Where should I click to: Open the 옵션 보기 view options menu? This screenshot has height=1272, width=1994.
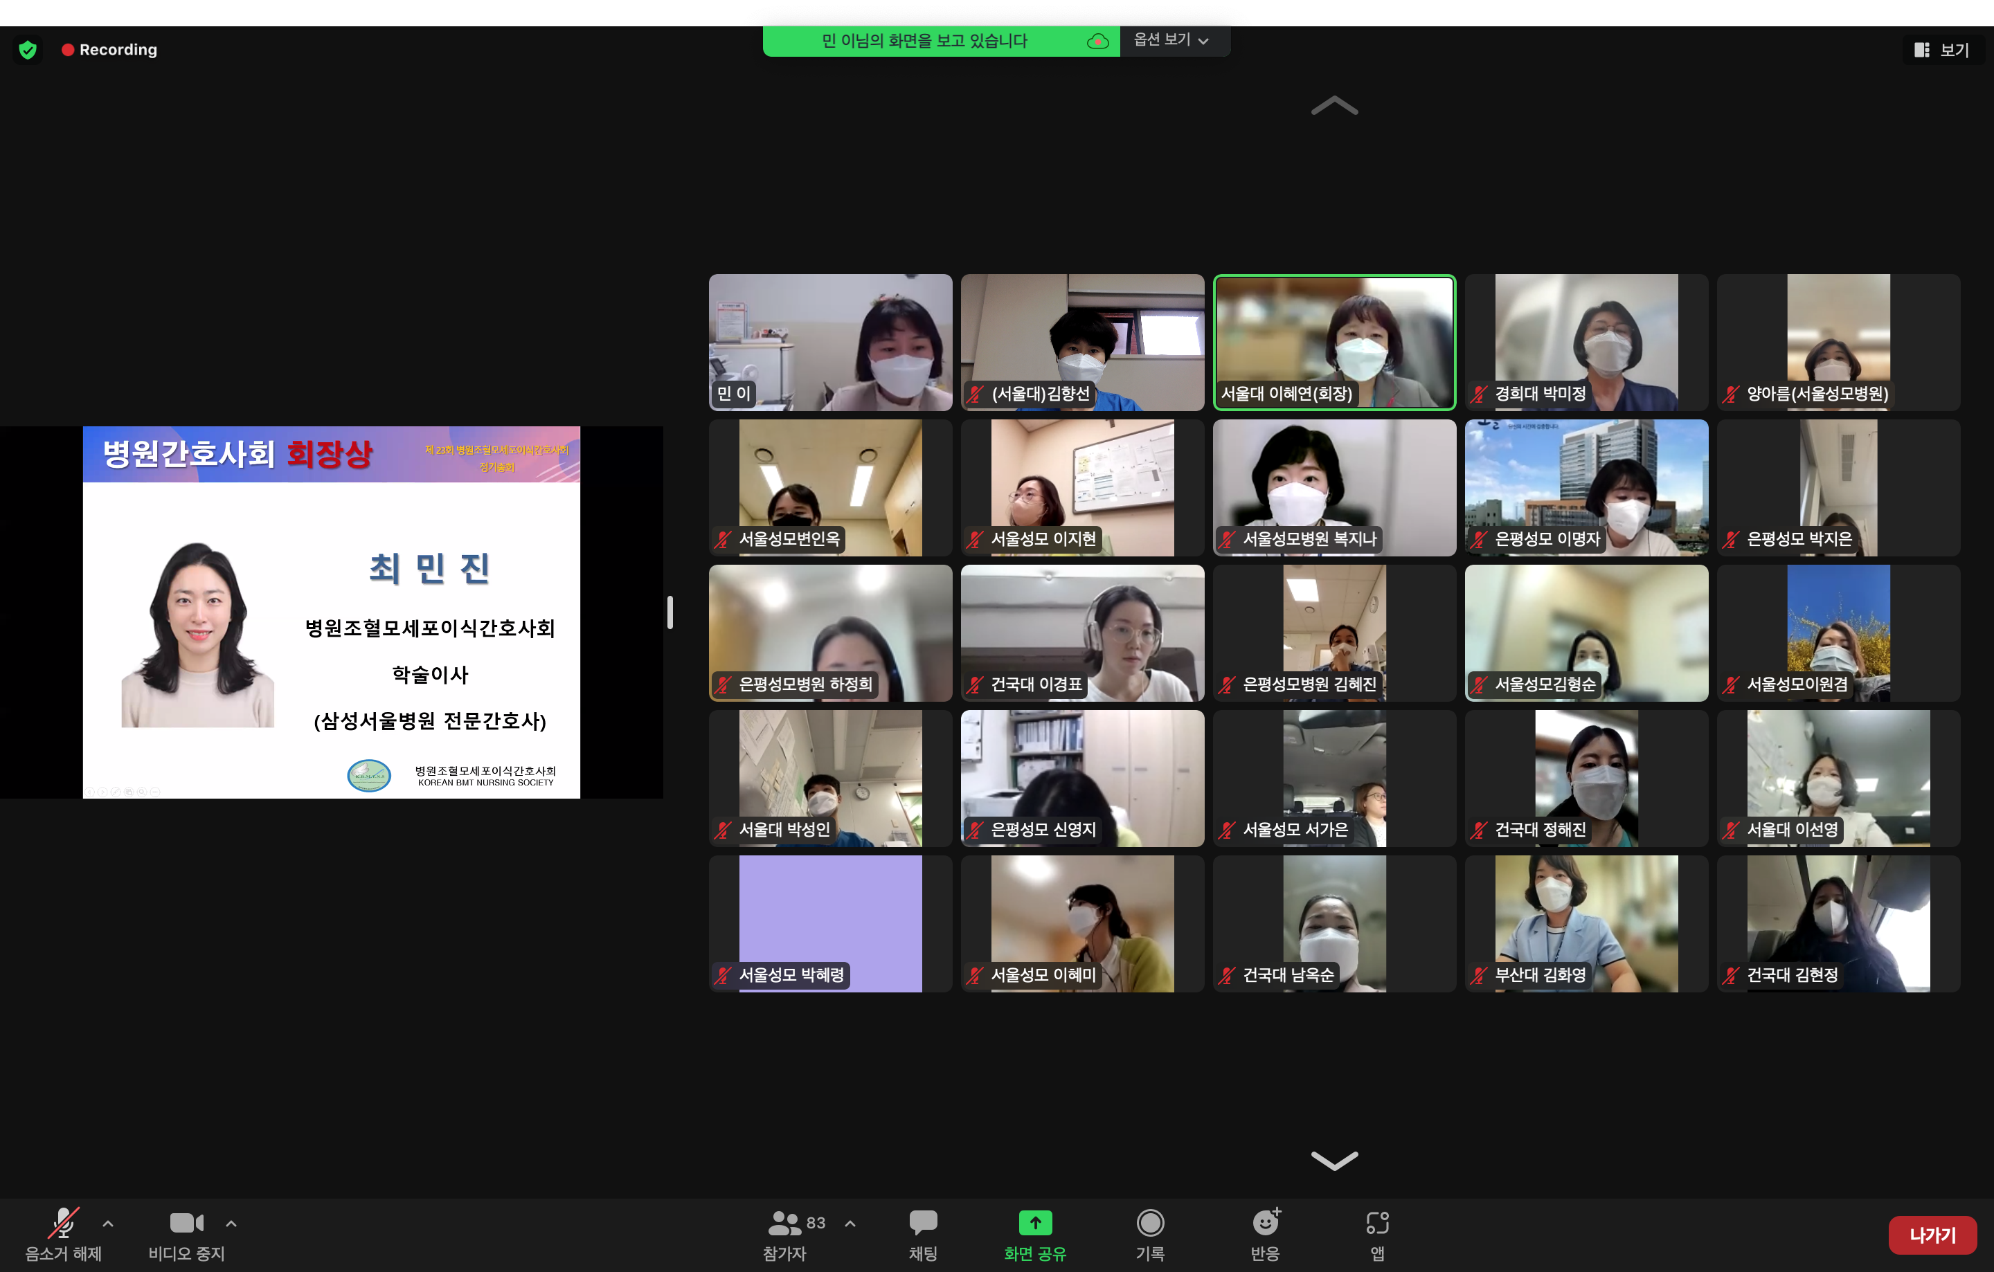pyautogui.click(x=1171, y=39)
